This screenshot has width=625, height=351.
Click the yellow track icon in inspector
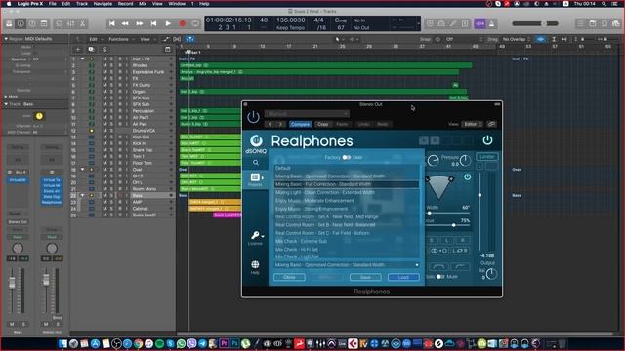point(39,116)
